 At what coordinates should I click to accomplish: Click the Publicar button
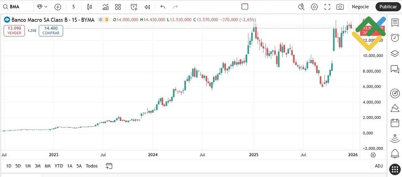tap(388, 7)
